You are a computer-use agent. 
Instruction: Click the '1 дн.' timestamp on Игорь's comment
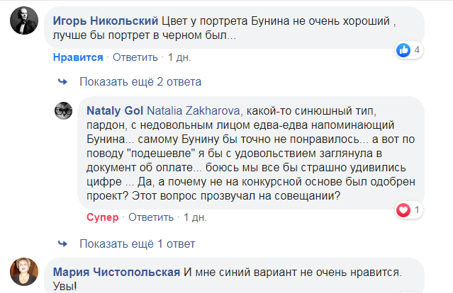tap(179, 57)
